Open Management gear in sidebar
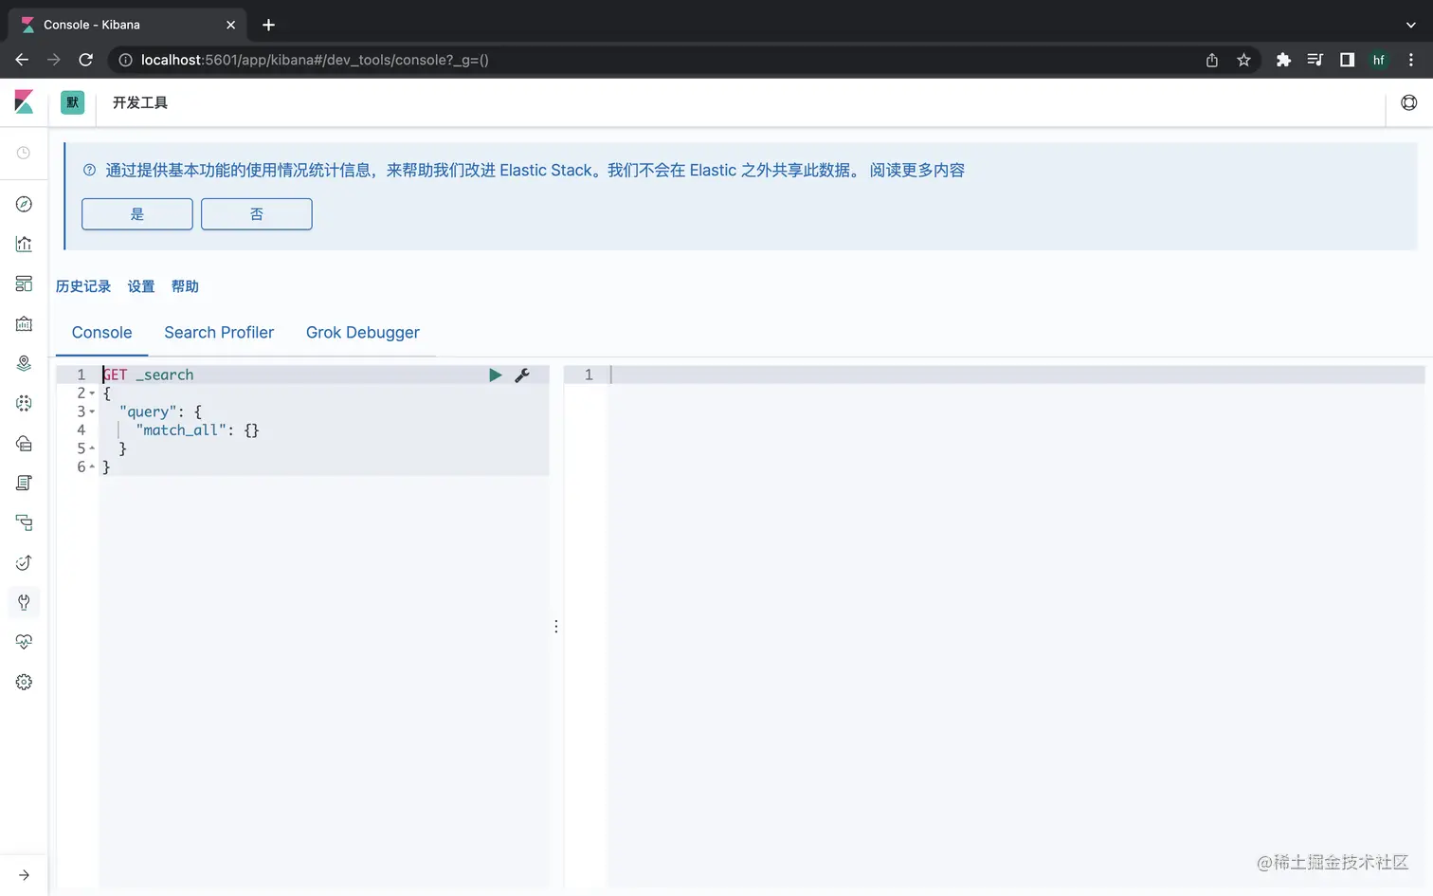 [x=24, y=683]
